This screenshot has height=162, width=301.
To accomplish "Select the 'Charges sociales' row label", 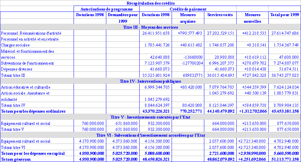I will pos(15,45).
